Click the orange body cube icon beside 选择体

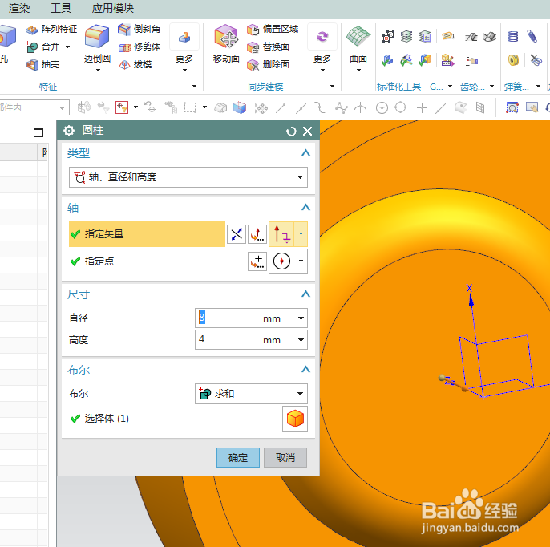pyautogui.click(x=295, y=419)
